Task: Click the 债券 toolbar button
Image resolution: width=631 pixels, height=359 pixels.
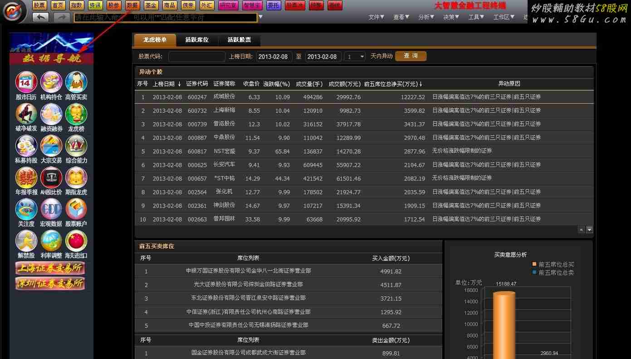Action: (x=188, y=5)
